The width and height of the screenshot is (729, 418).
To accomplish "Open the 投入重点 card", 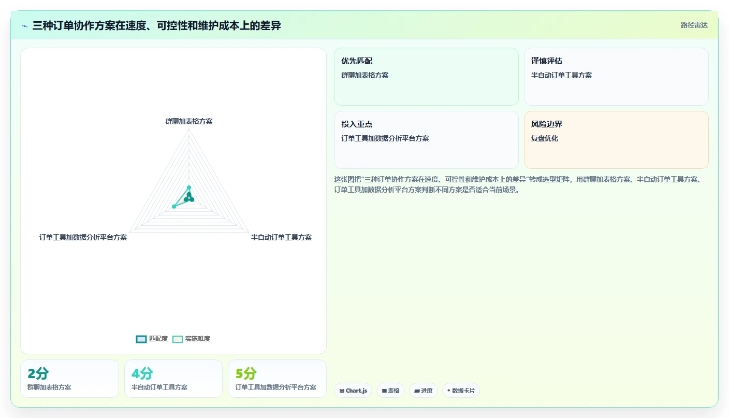I will pyautogui.click(x=426, y=140).
